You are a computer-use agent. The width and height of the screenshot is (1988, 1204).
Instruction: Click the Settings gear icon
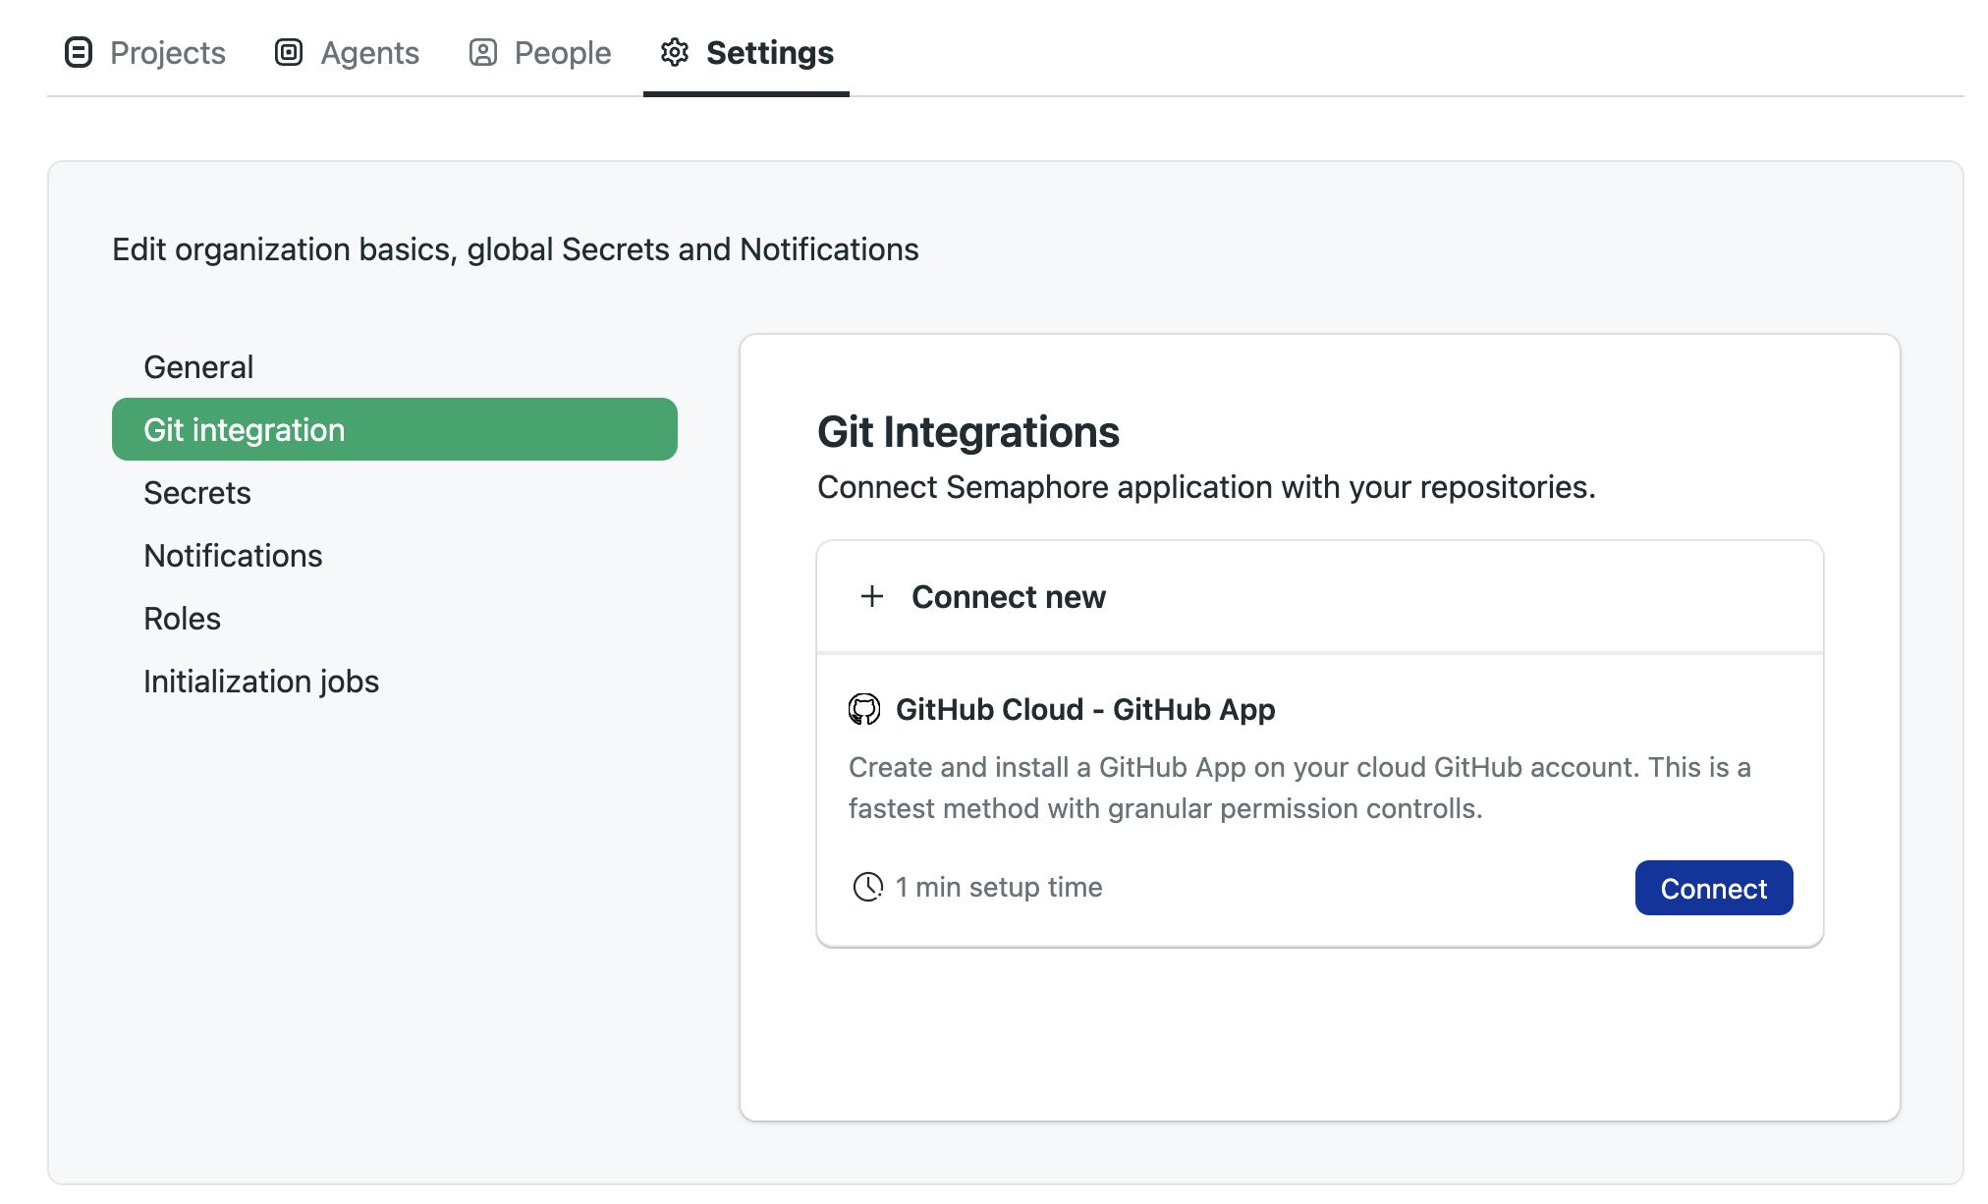pyautogui.click(x=675, y=52)
